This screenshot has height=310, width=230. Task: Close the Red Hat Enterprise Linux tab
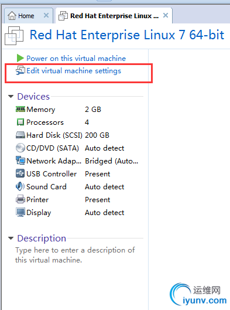[x=166, y=15]
